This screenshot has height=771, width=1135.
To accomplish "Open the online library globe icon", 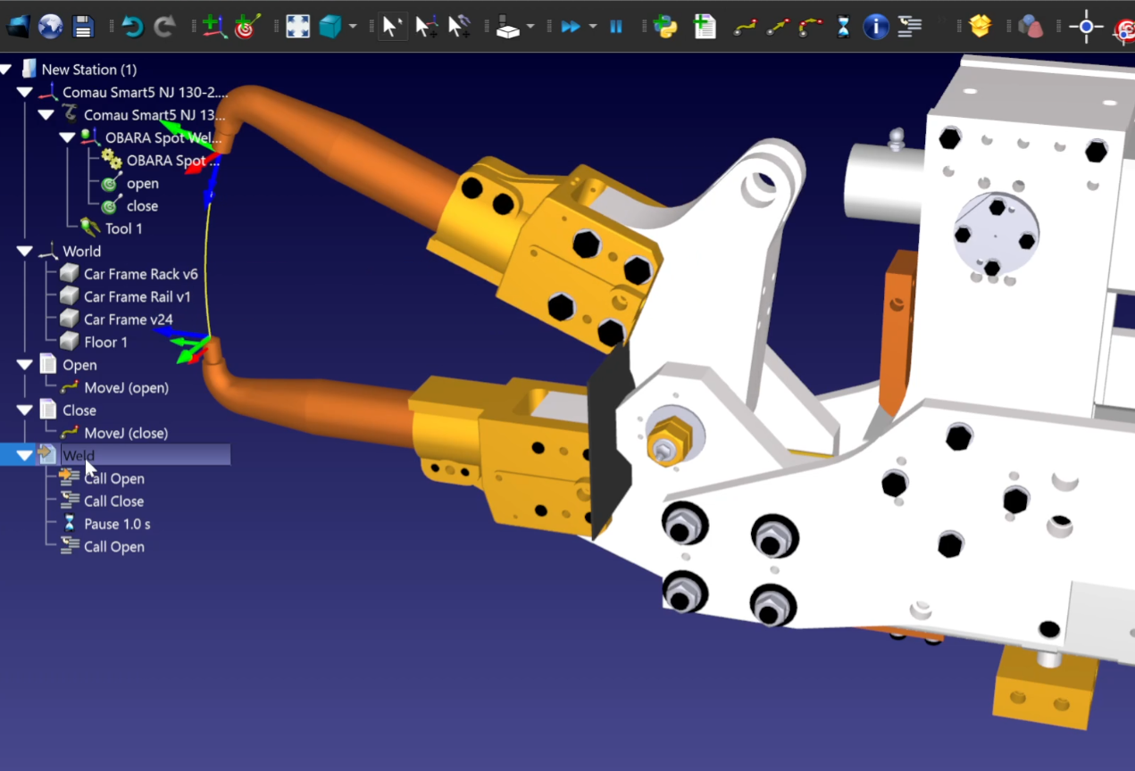I will coord(51,26).
